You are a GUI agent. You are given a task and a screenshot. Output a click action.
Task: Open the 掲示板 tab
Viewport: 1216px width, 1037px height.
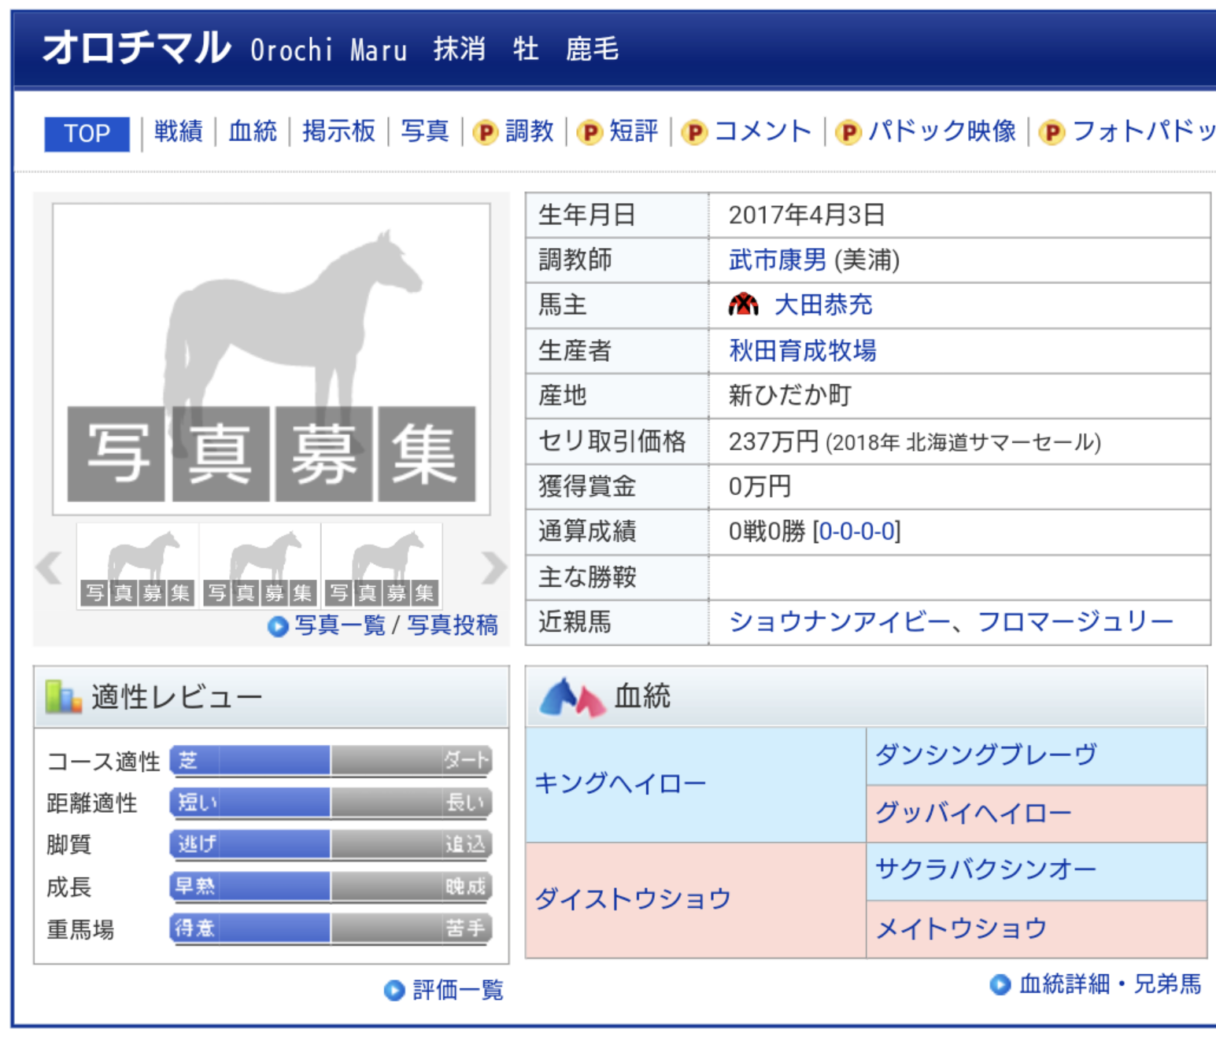click(x=338, y=131)
